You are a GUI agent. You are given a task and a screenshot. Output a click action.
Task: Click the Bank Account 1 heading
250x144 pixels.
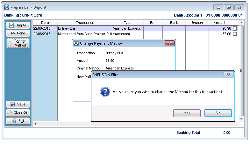[208, 15]
